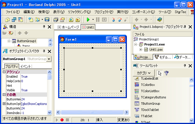This screenshot has width=195, height=124.
Task: Pin the Object Inspector panel
Action: pos(44,51)
